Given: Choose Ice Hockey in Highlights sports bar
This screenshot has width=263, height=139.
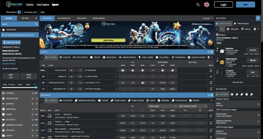Looking at the screenshot, I should pyautogui.click(x=66, y=101).
